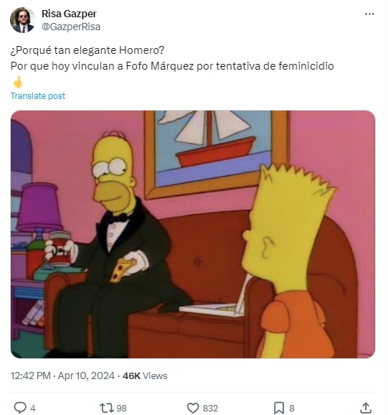The image size is (388, 415).
Task: Click the @GazperRisa handle
Action: coord(71,27)
